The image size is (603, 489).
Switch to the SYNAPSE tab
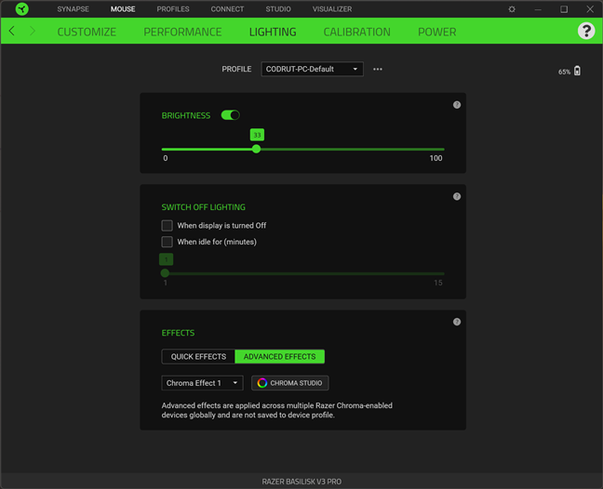tap(74, 9)
